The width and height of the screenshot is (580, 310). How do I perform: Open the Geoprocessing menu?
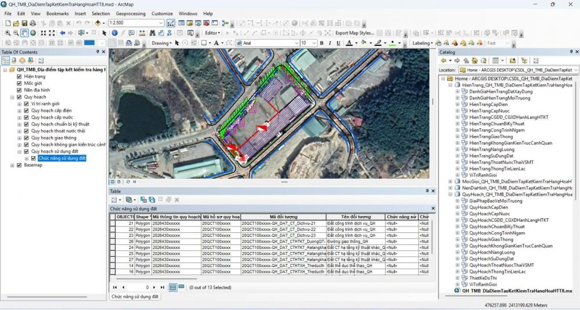coord(130,13)
